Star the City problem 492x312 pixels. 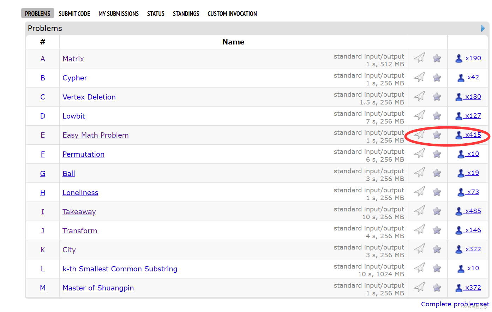pyautogui.click(x=437, y=249)
